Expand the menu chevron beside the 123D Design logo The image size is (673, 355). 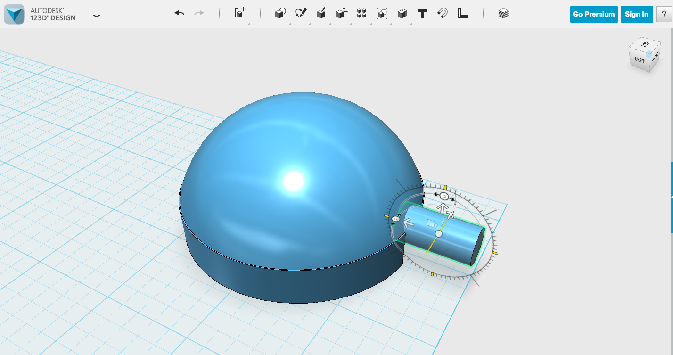tap(97, 16)
